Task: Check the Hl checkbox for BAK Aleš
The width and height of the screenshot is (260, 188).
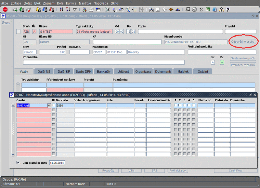Action: pos(54,105)
